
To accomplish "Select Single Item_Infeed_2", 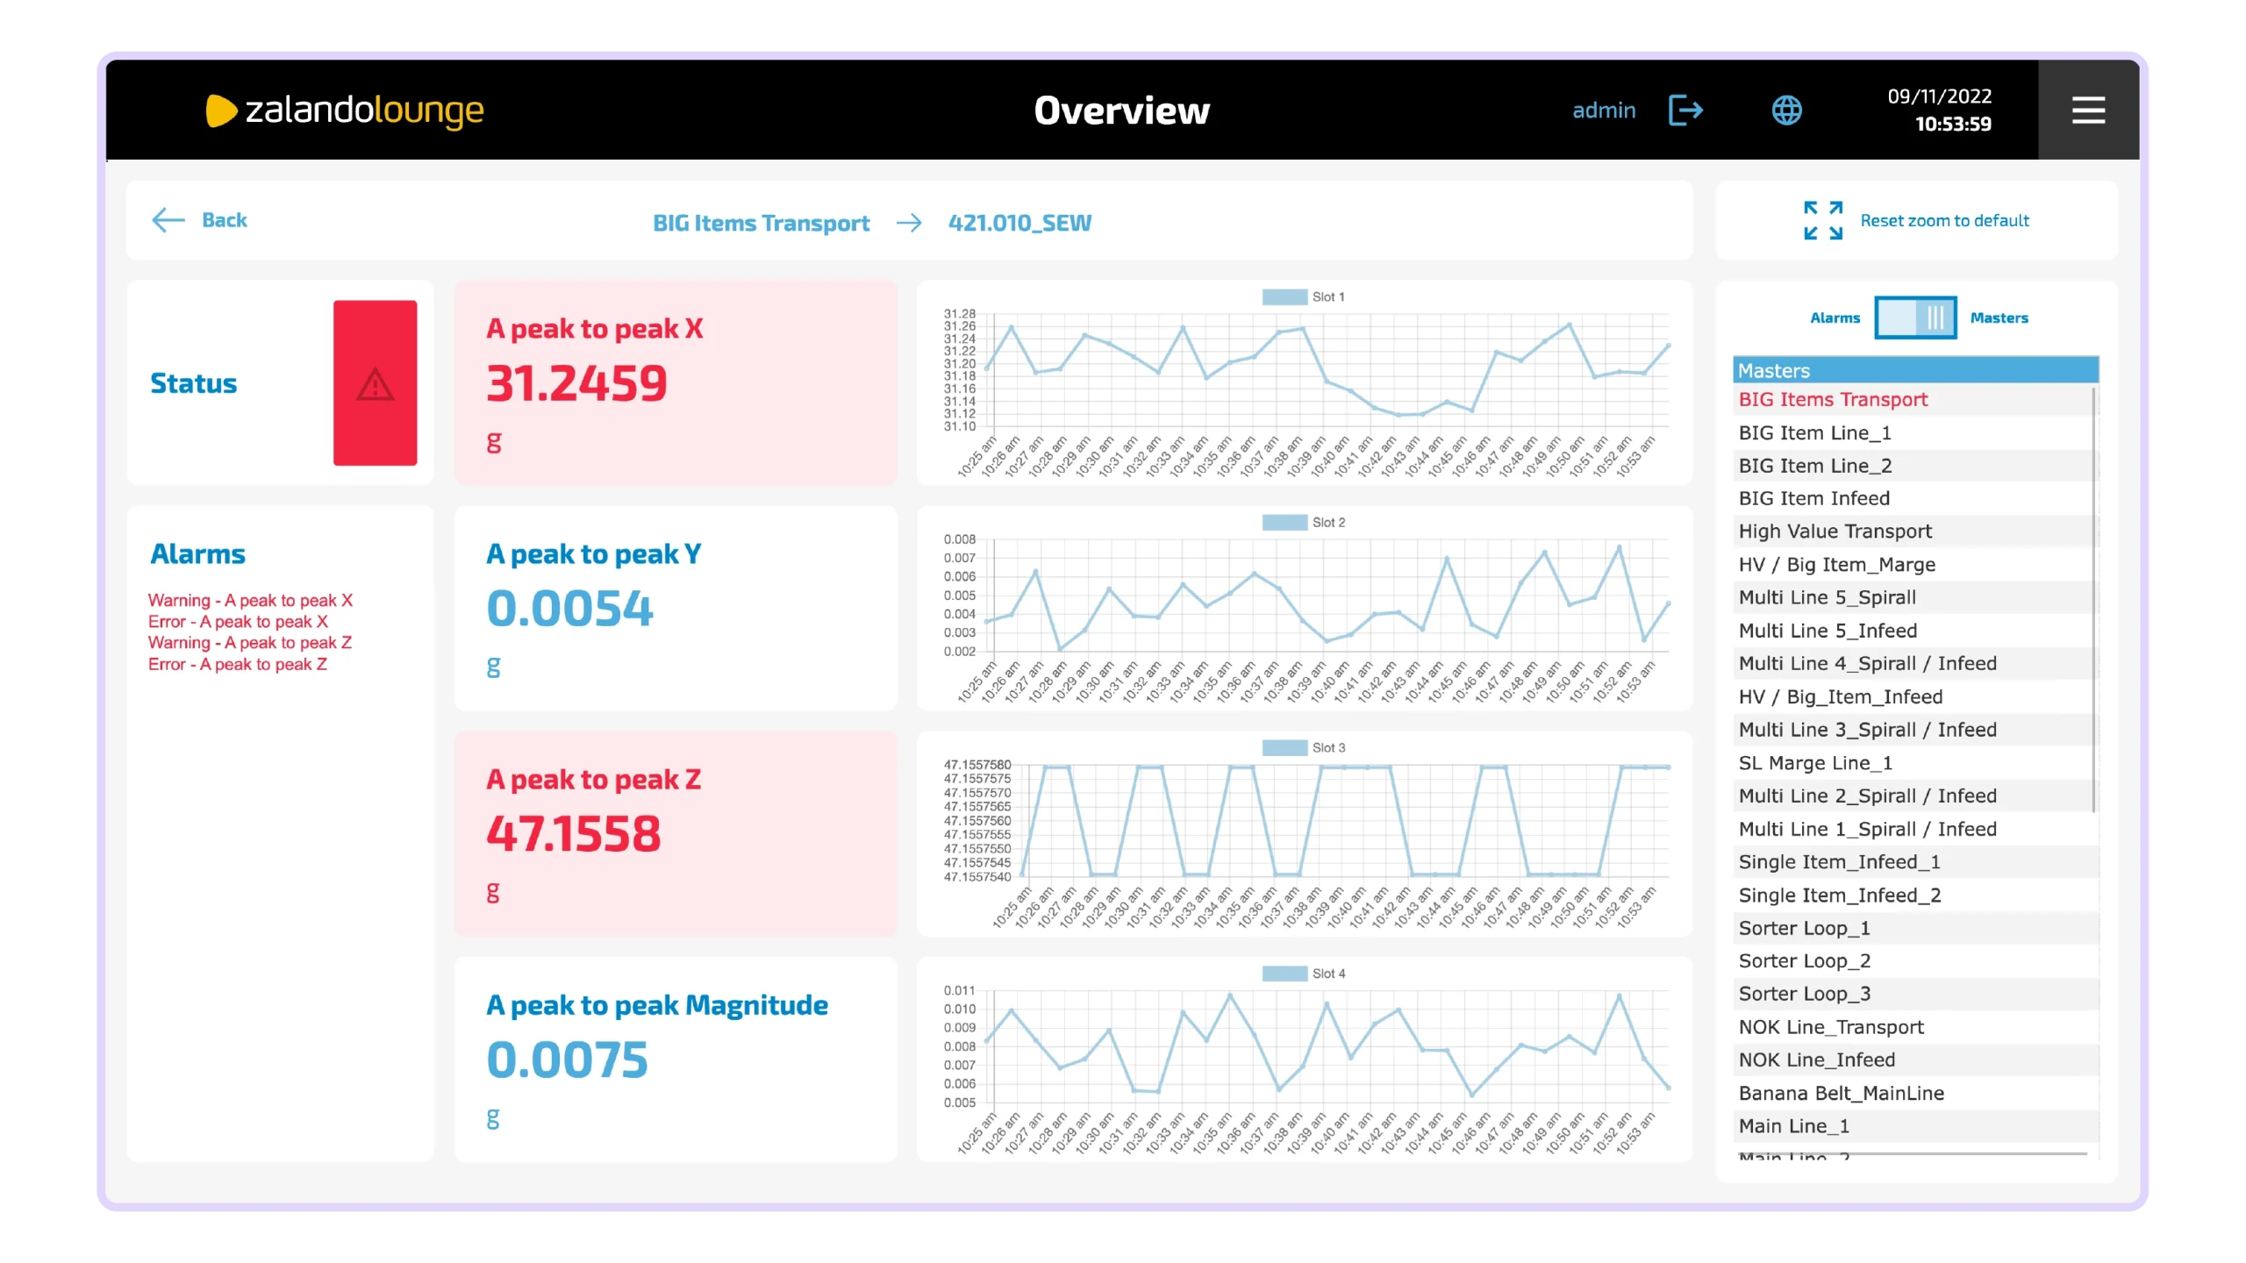I will click(1915, 896).
